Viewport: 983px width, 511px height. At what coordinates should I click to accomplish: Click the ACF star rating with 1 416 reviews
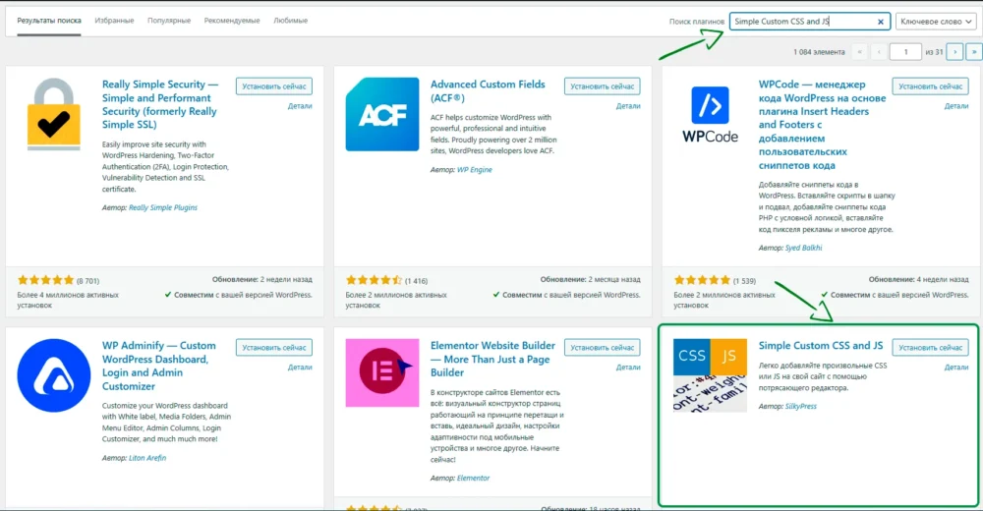(374, 280)
